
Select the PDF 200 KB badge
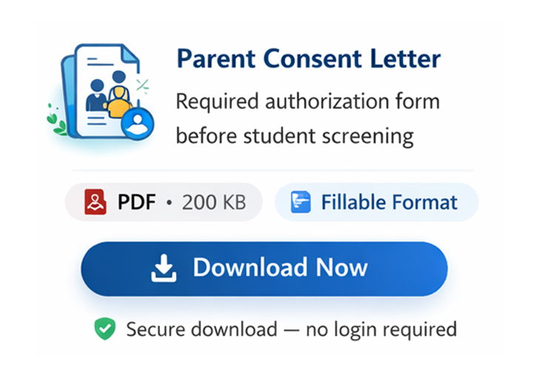tap(163, 202)
